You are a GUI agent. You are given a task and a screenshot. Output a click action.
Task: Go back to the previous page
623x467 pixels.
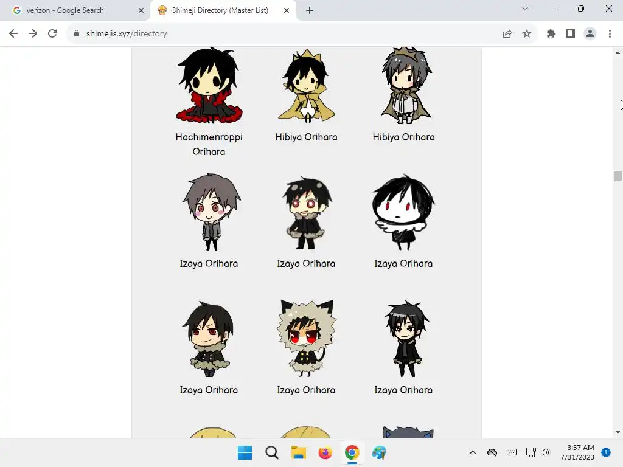pyautogui.click(x=13, y=34)
